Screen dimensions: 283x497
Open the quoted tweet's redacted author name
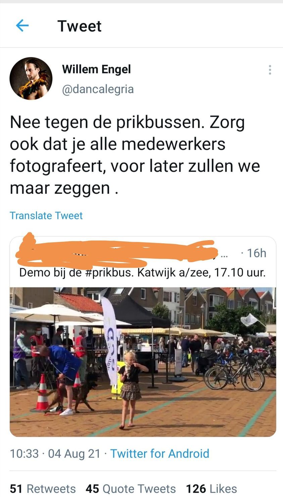point(116,252)
